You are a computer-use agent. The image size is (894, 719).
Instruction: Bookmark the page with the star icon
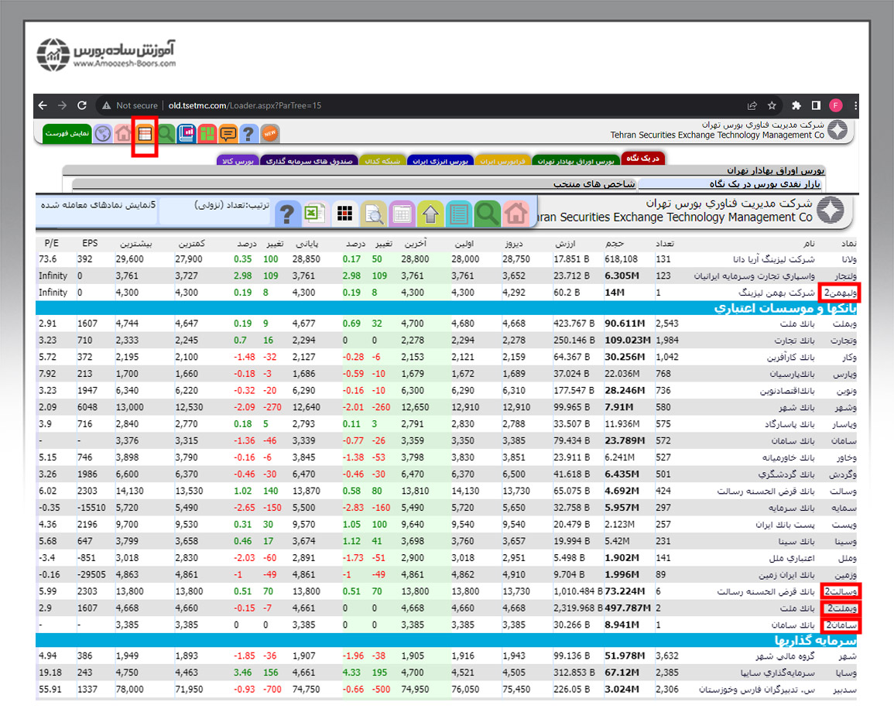pos(772,106)
